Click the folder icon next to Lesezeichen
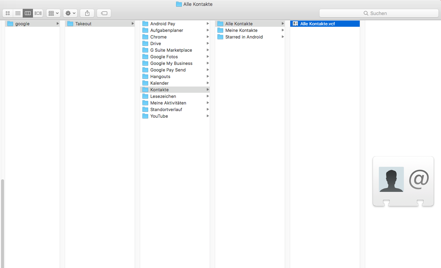The width and height of the screenshot is (441, 268). click(145, 96)
